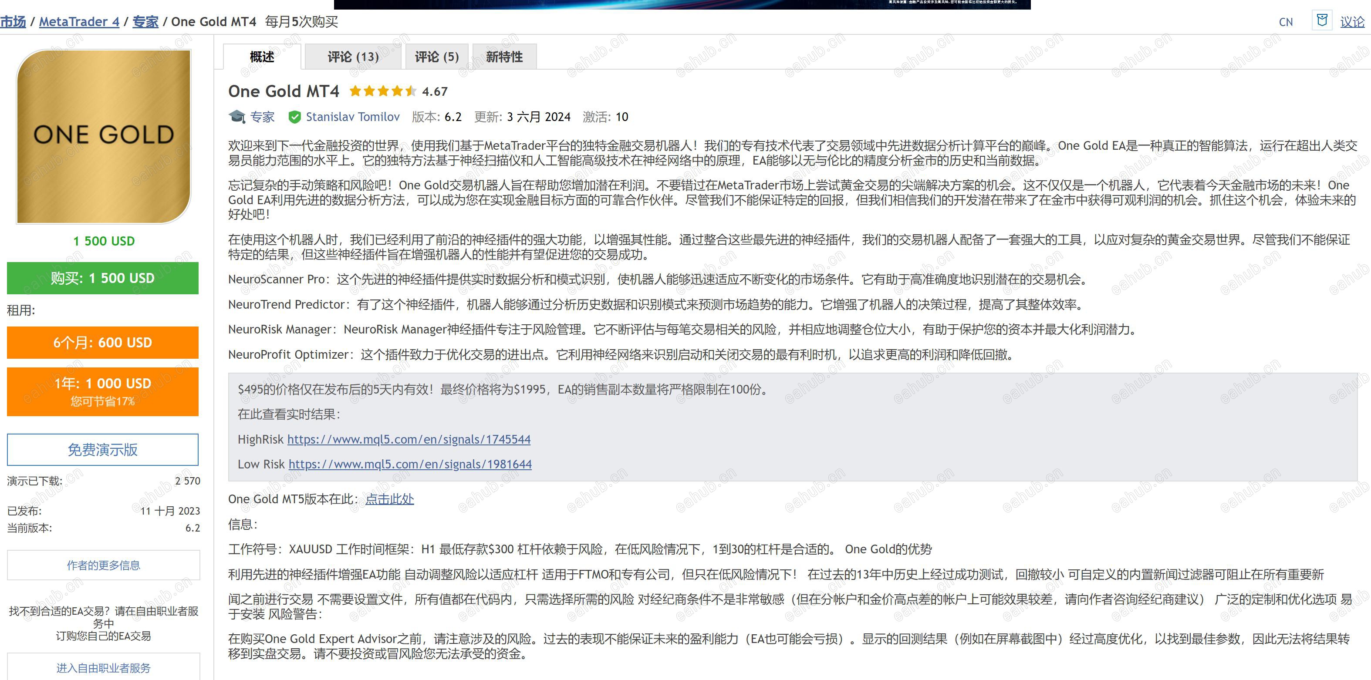The image size is (1371, 680).
Task: Open the 专家 category link under the title
Action: (x=262, y=117)
